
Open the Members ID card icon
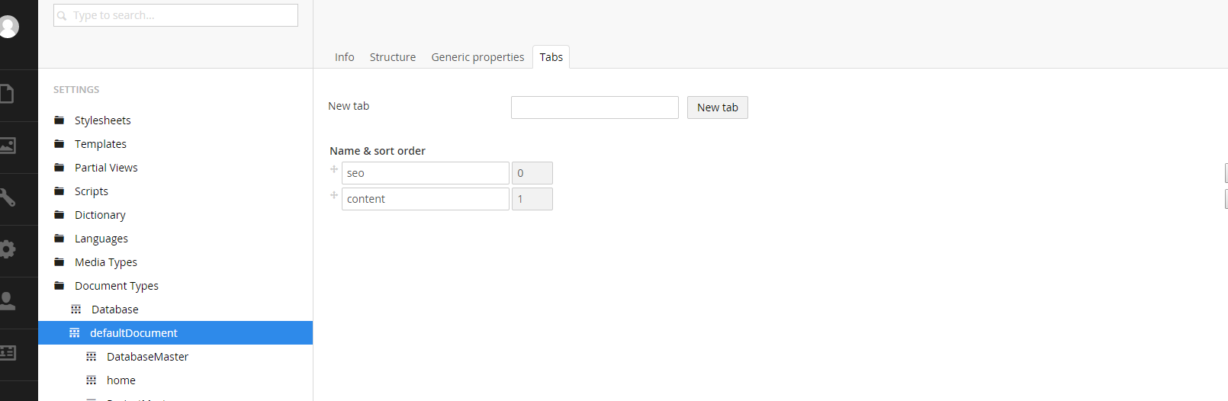[x=8, y=353]
